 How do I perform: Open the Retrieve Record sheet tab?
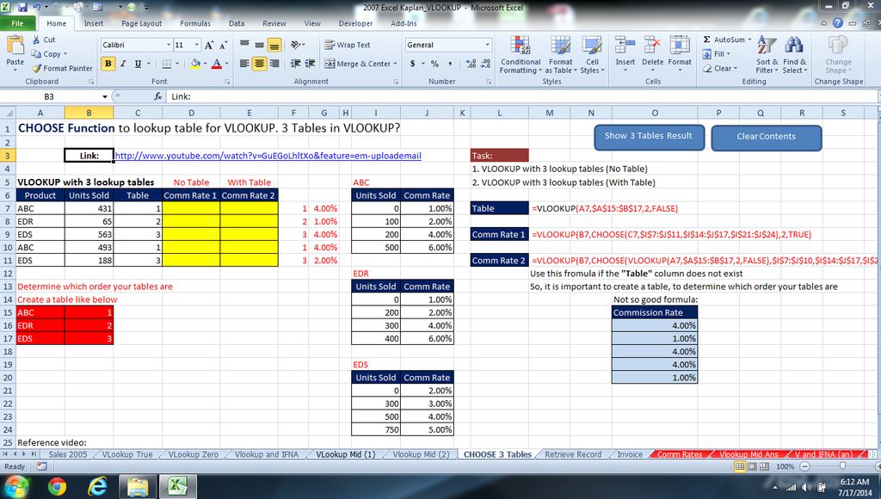(x=573, y=454)
